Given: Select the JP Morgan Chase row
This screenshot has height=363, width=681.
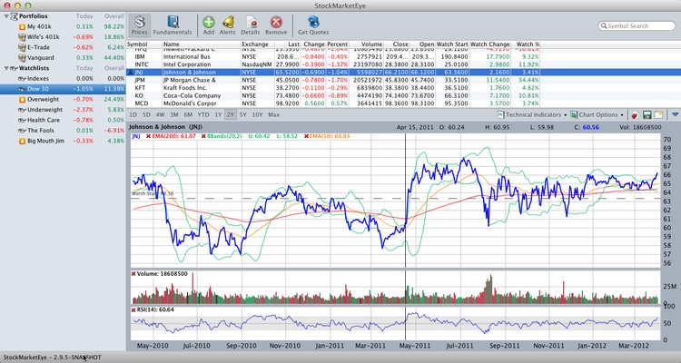Looking at the screenshot, I should 403,81.
